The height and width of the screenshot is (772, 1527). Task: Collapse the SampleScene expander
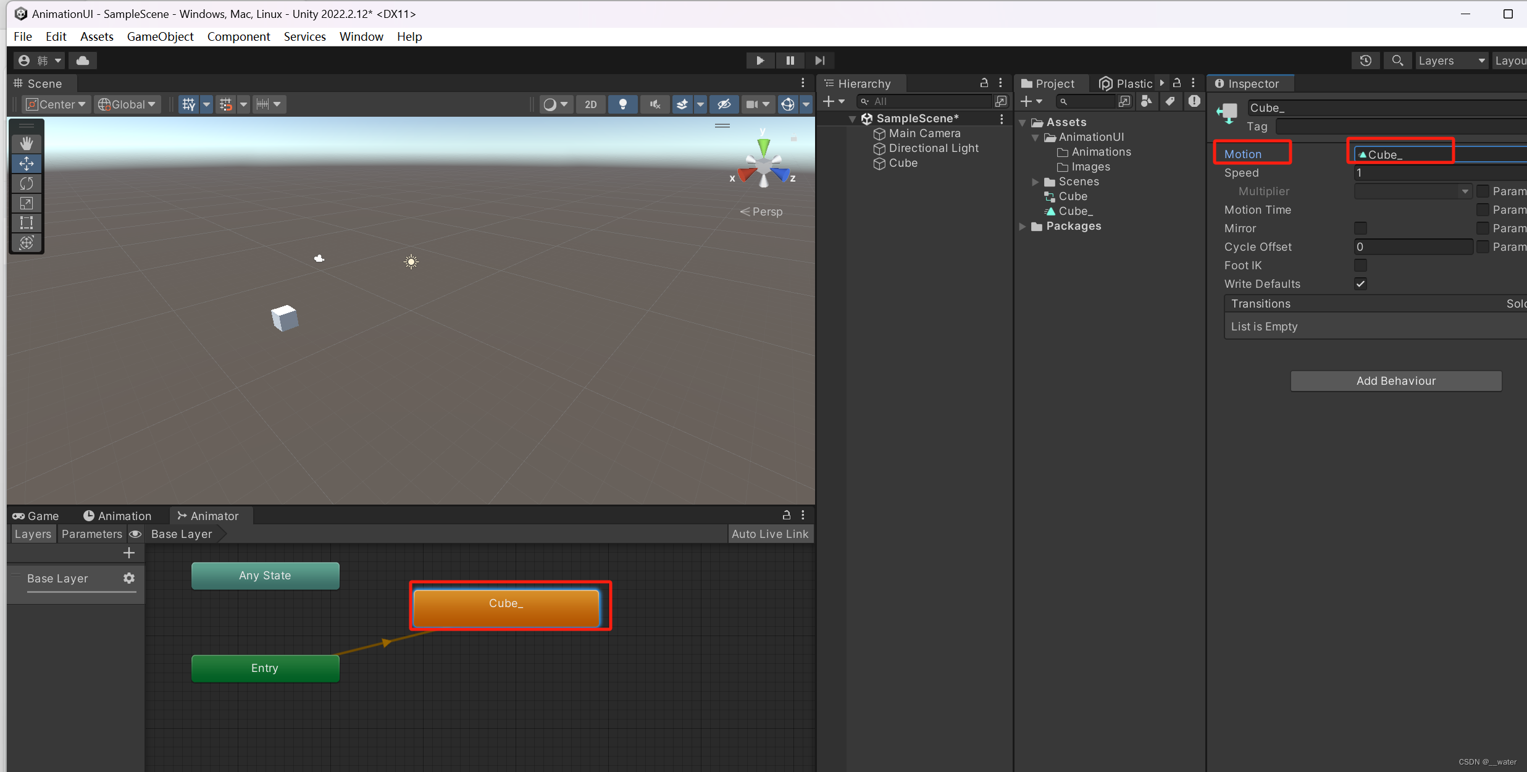pos(852,119)
